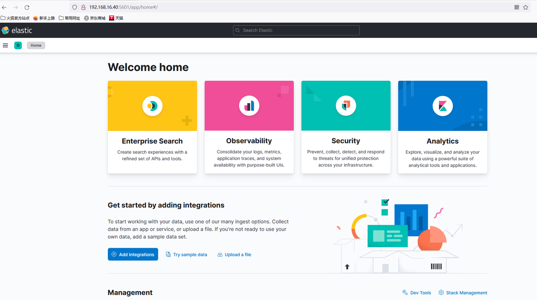This screenshot has width=537, height=300.
Task: Click the To start working with your data paragraph
Action: (198, 229)
